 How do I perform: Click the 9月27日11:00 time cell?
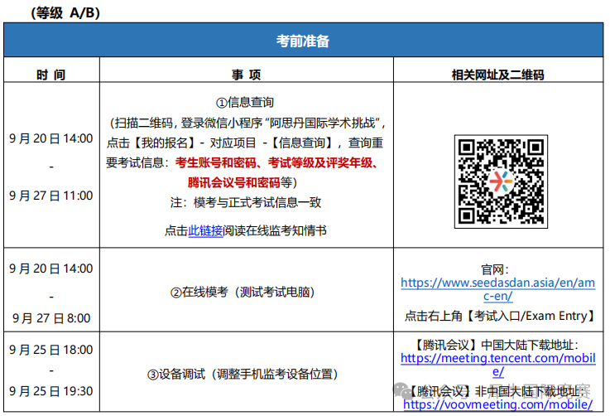point(50,196)
